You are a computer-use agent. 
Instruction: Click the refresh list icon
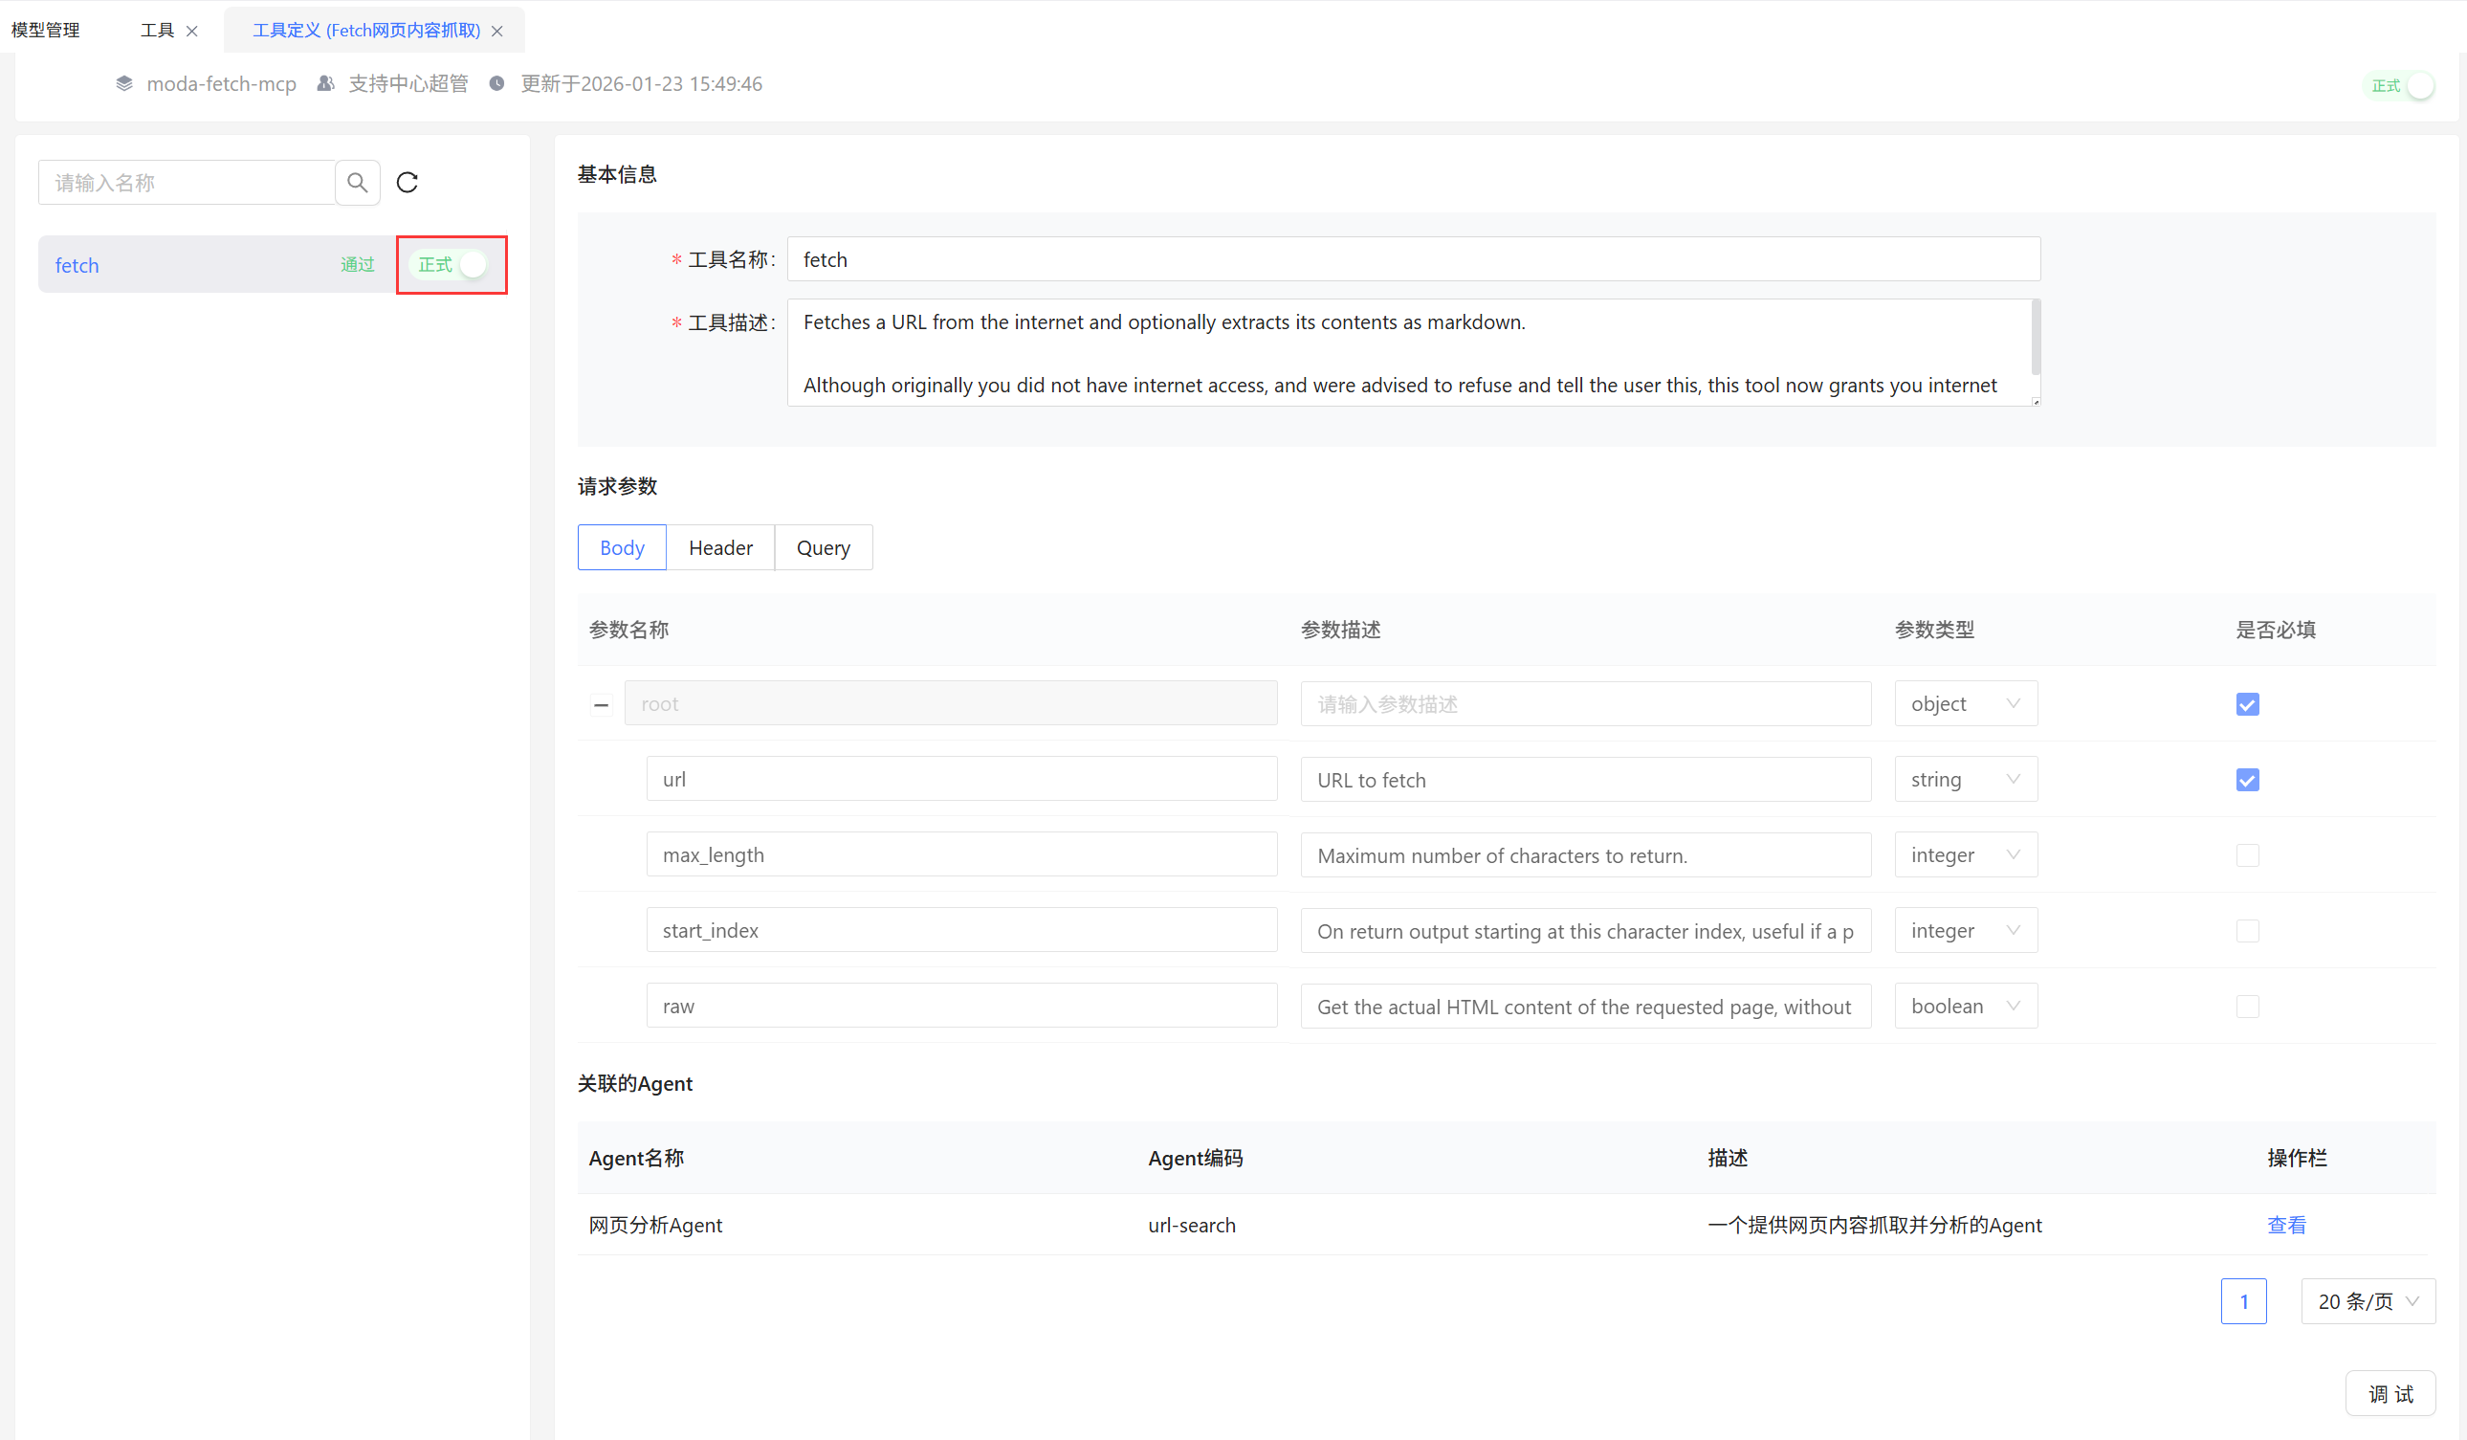coord(407,183)
